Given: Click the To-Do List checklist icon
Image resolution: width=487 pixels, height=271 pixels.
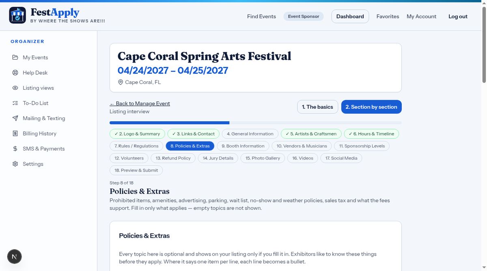Looking at the screenshot, I should pos(15,103).
